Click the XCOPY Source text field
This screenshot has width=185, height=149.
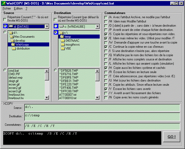click(102, 108)
